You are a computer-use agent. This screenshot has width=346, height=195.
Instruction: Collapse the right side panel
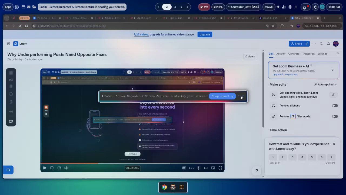(x=338, y=54)
